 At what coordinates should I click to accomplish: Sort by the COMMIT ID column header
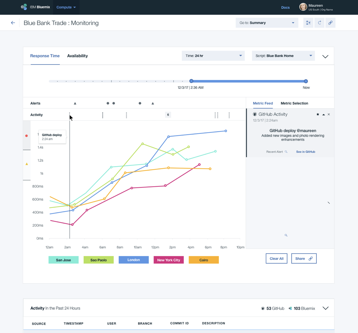(x=179, y=323)
